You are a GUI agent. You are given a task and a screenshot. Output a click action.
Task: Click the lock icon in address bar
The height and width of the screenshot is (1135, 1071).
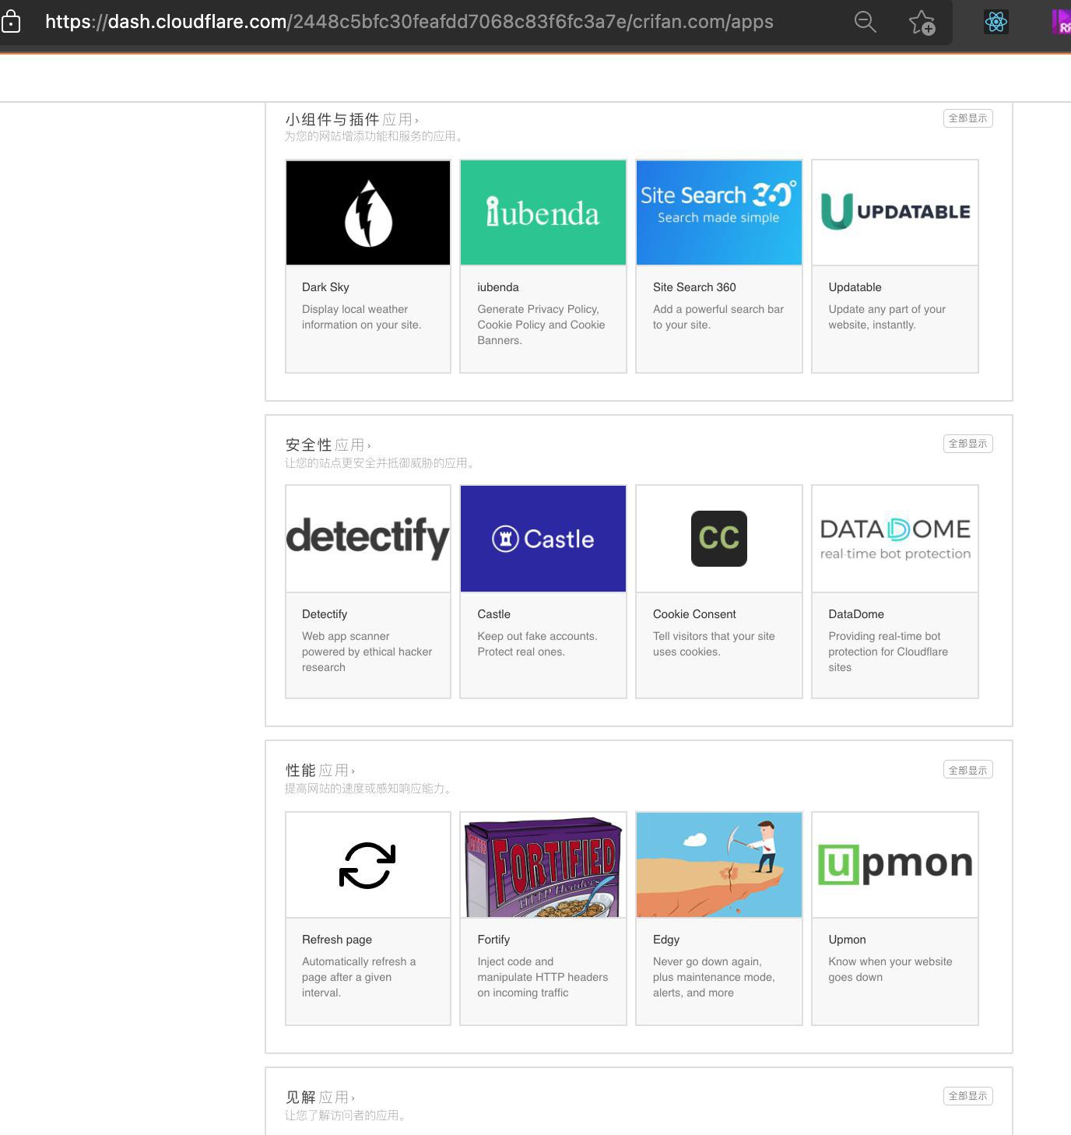pos(11,22)
